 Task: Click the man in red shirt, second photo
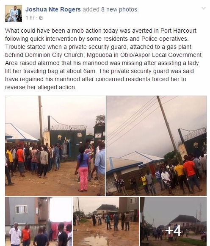pos(190,174)
